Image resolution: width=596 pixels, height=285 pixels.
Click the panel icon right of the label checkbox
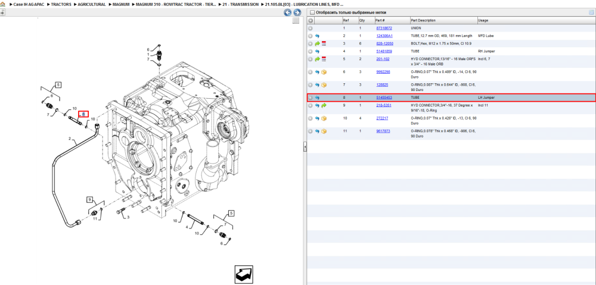click(x=591, y=12)
